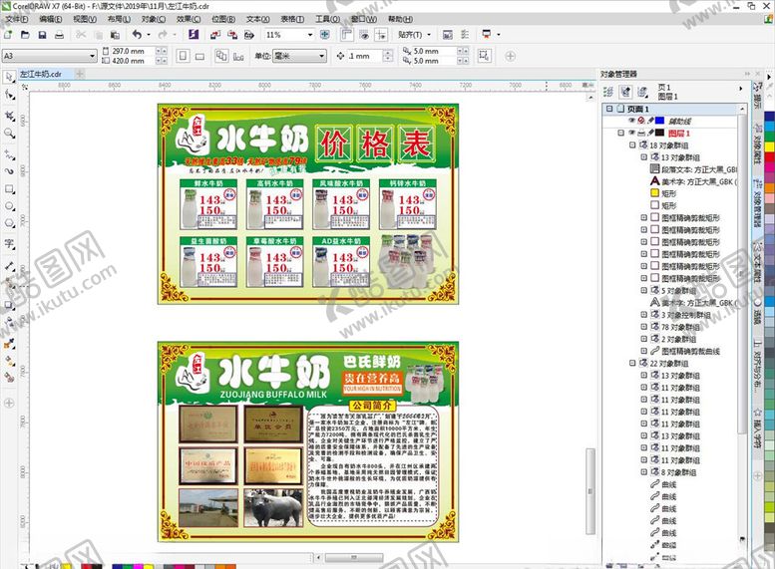Toggle show guidelines button
This screenshot has height=569, width=775.
pos(381,35)
